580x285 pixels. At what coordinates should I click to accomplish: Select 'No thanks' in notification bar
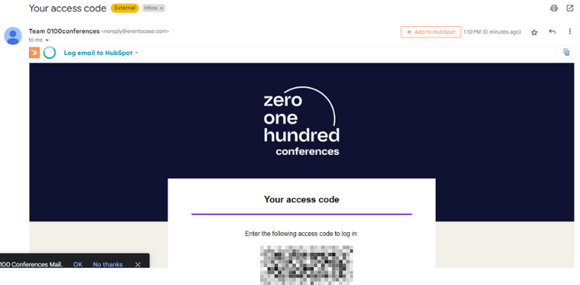tap(107, 264)
